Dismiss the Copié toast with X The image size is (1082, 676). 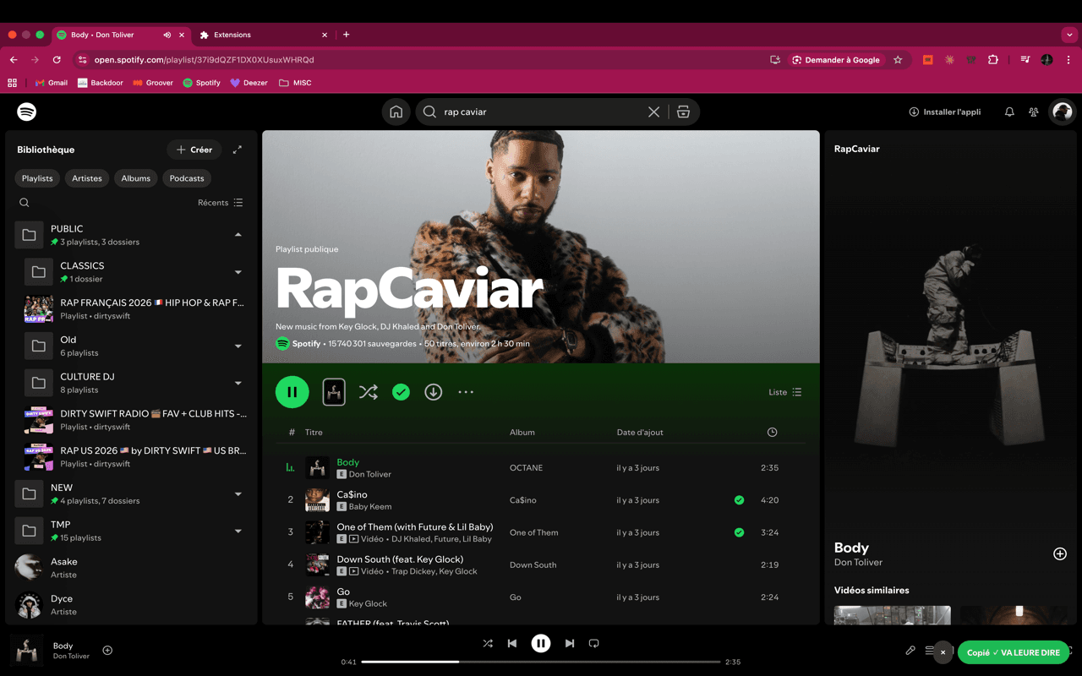[943, 652]
